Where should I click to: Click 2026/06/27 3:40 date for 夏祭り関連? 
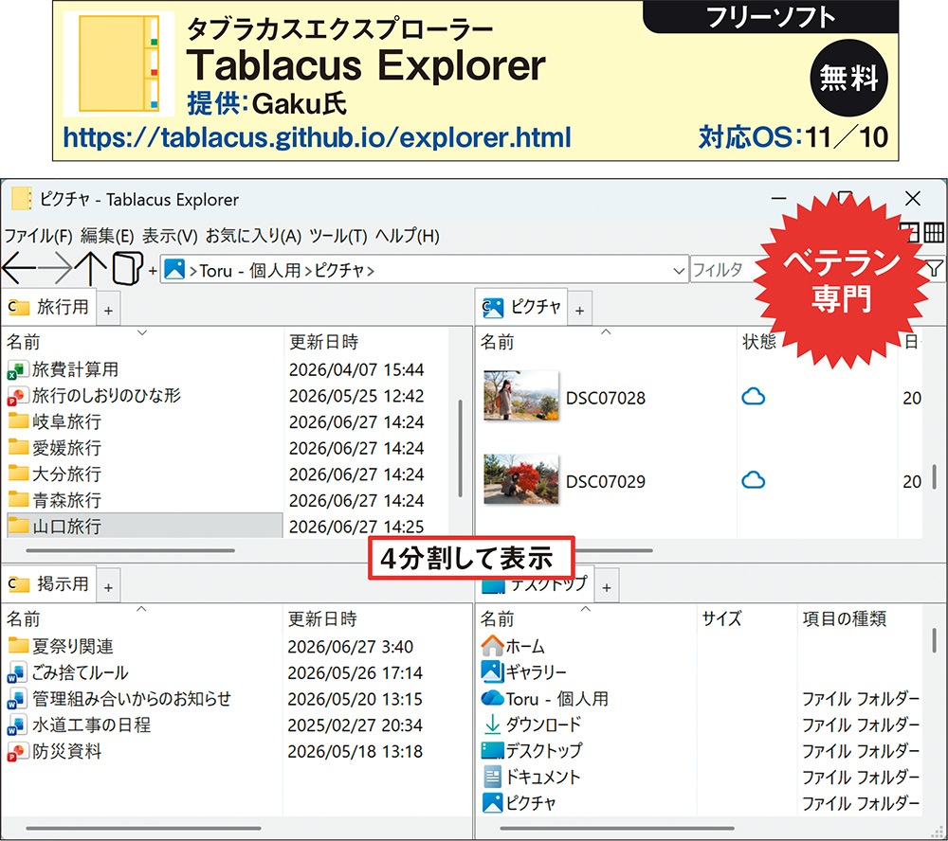point(350,647)
